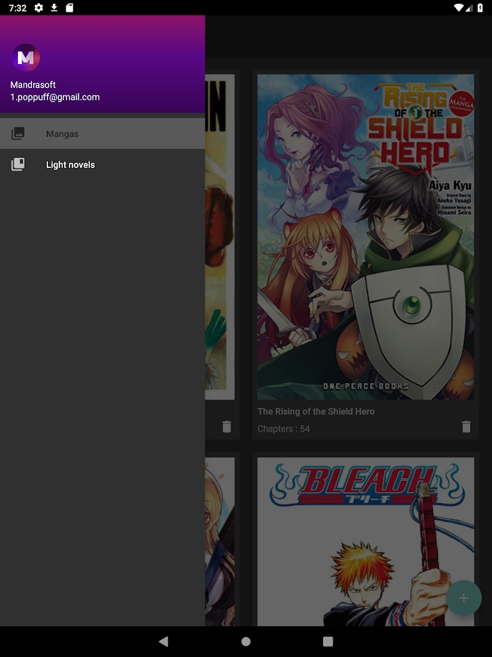Open the Mandrasoft profile avatar
This screenshot has width=492, height=657.
coord(25,57)
